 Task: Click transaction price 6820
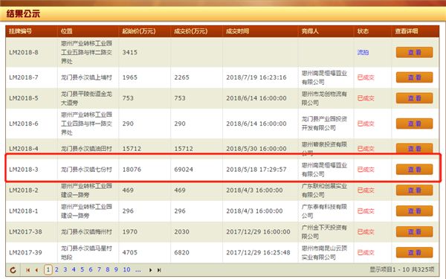click(182, 252)
